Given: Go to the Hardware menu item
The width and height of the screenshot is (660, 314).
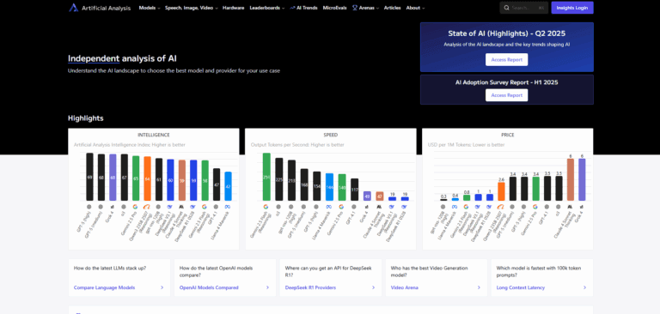Looking at the screenshot, I should 233,8.
